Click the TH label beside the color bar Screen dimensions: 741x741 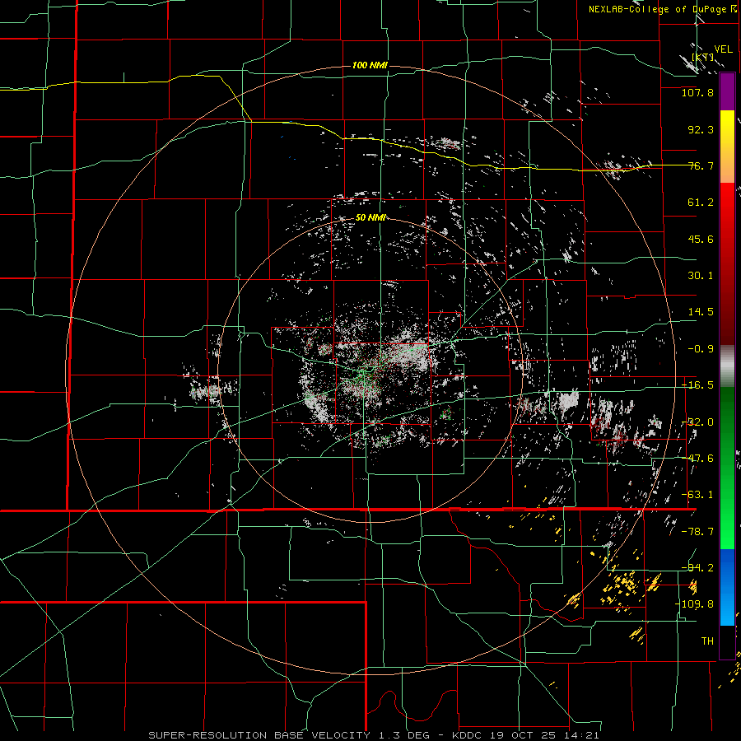point(707,641)
